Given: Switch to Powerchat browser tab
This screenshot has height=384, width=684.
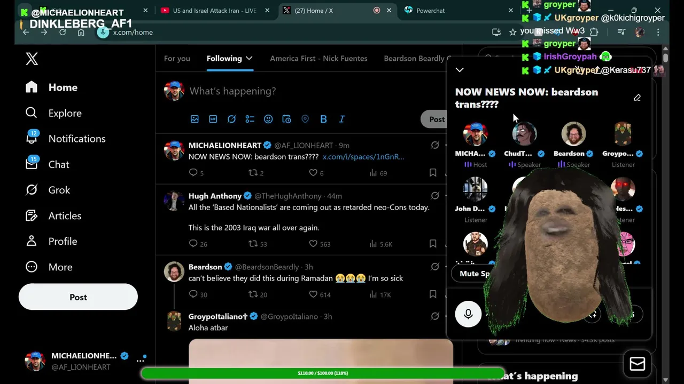Looking at the screenshot, I should 457,11.
